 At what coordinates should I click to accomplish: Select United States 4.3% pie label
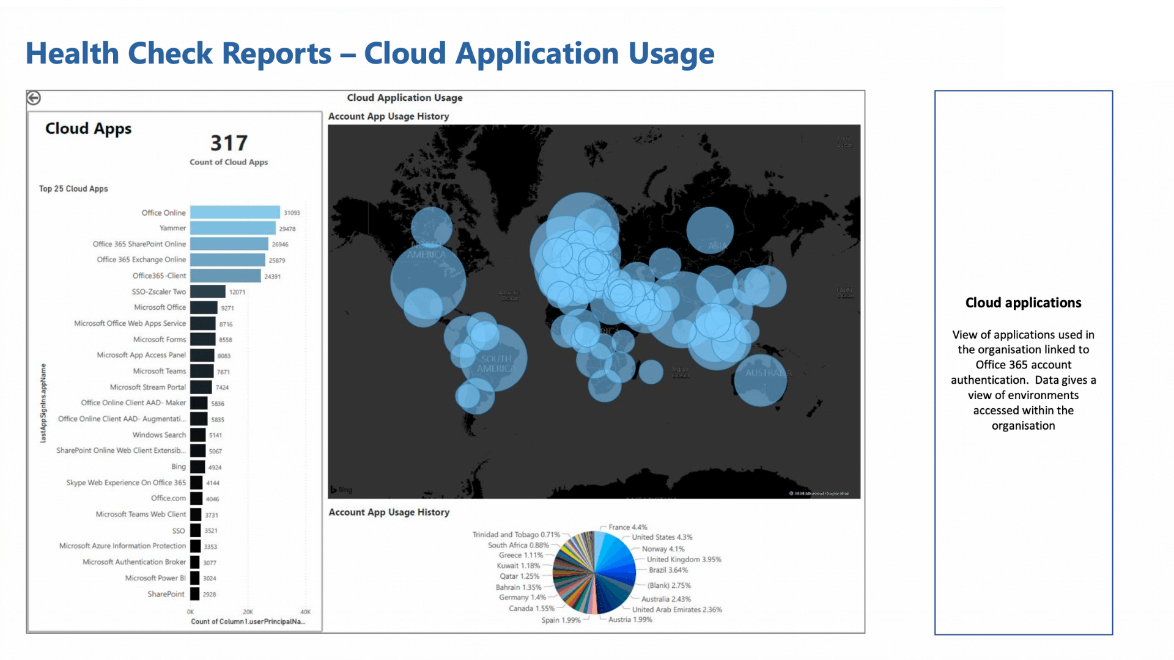coord(662,537)
